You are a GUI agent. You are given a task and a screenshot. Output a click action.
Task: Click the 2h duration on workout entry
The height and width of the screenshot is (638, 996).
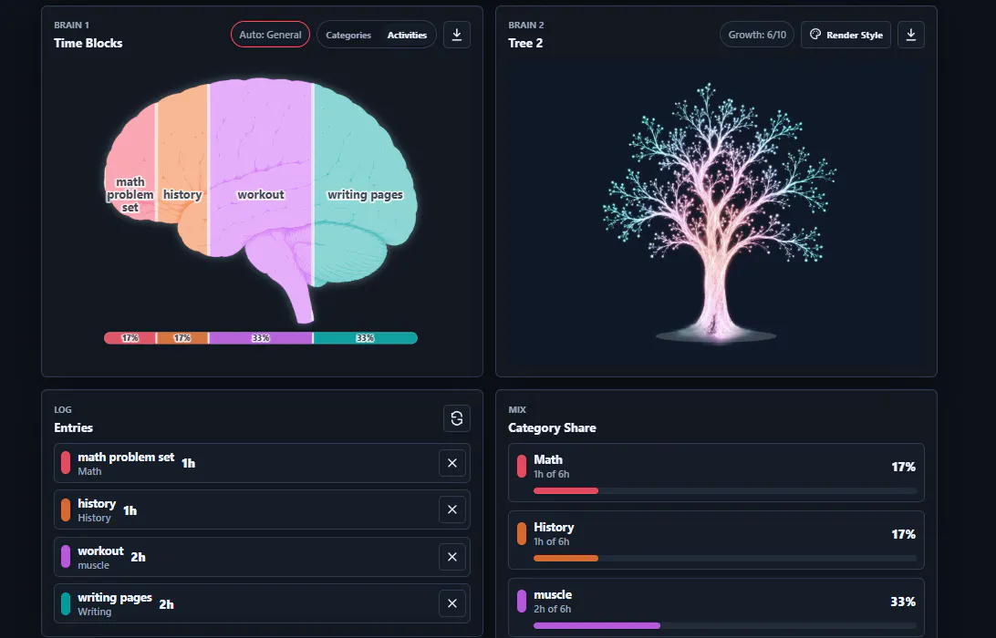[138, 558]
